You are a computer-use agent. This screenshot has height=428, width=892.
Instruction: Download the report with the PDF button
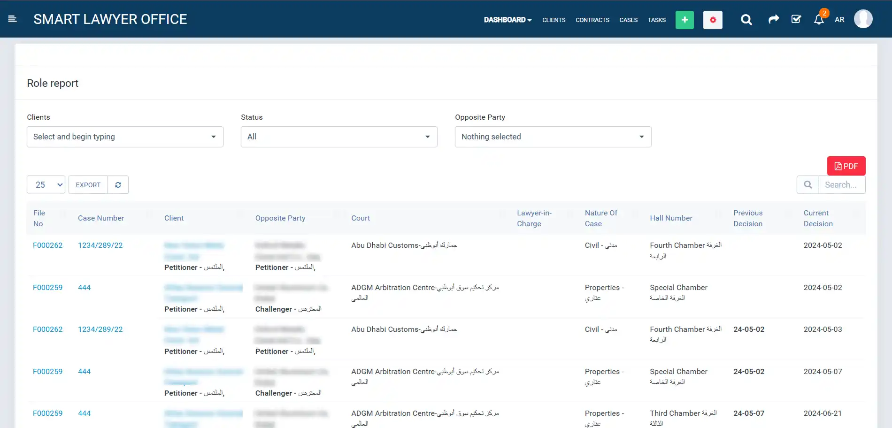click(x=846, y=166)
